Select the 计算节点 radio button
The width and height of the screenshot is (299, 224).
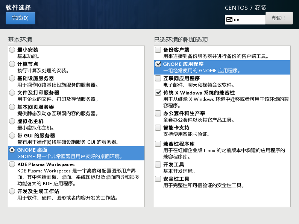click(x=12, y=64)
